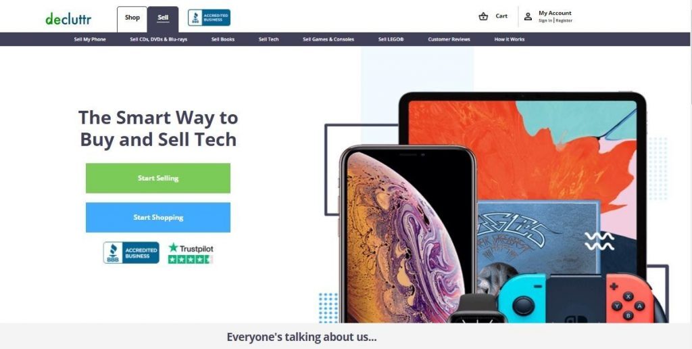Switch to the Sell tab
This screenshot has height=349, width=692.
[163, 18]
